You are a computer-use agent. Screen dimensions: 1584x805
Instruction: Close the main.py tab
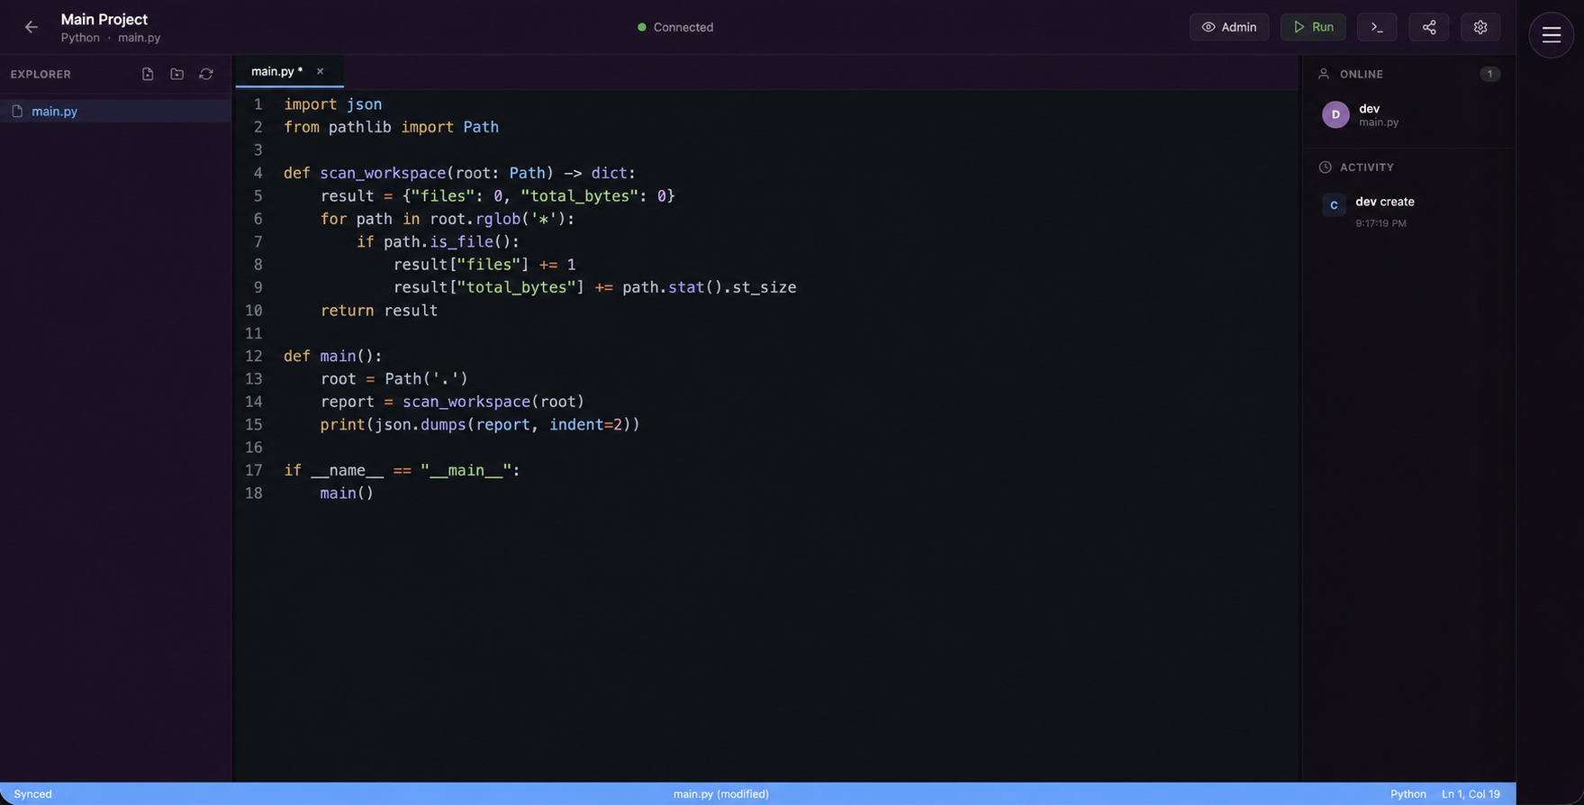point(320,71)
